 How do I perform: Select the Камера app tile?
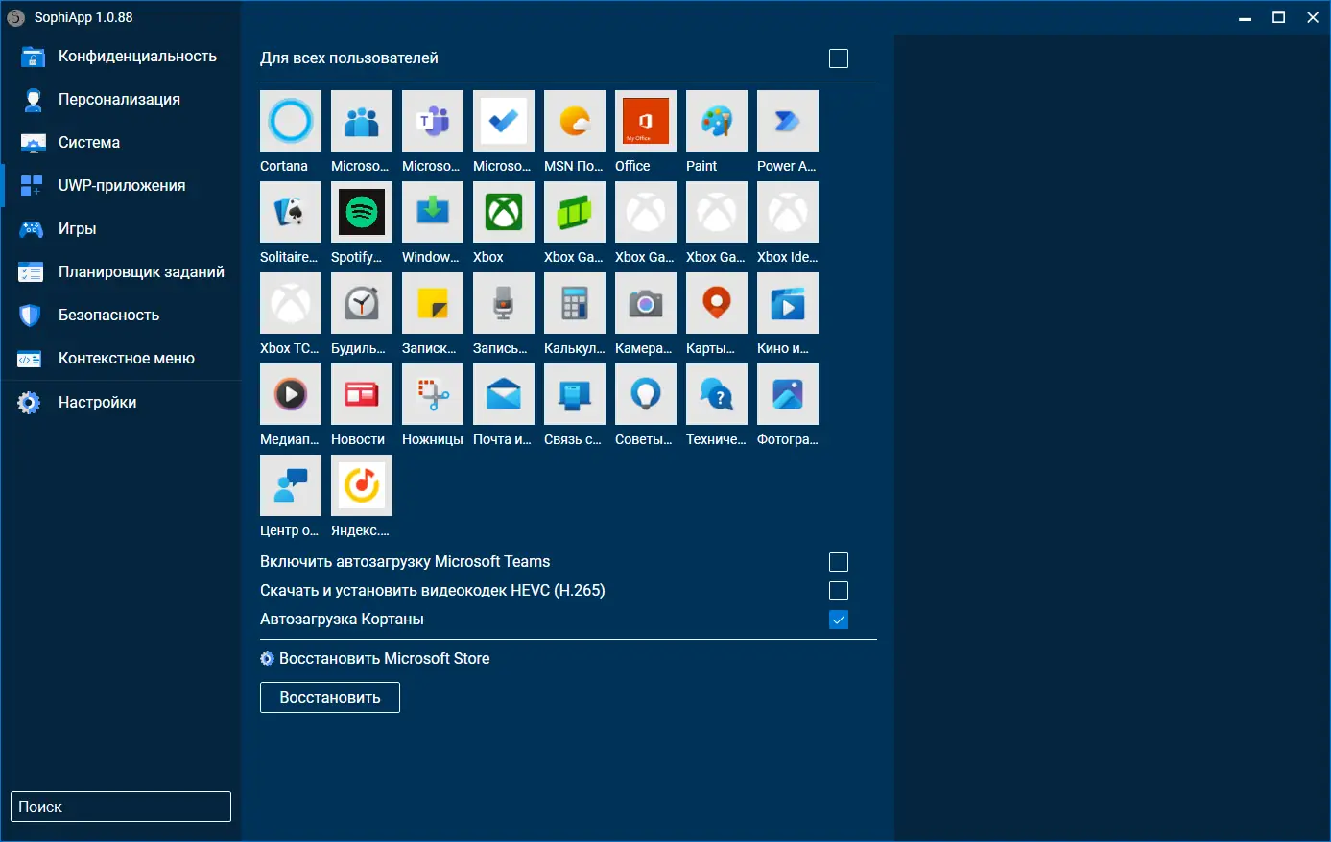[646, 303]
